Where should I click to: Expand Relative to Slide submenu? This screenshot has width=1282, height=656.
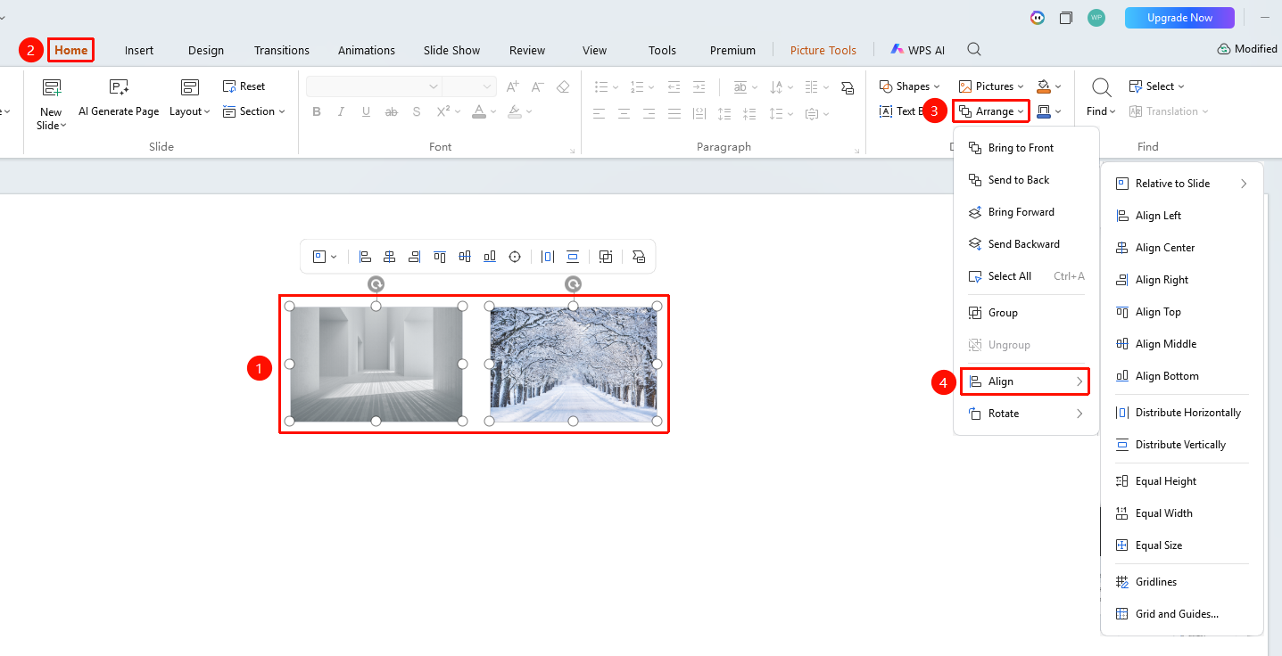click(x=1182, y=184)
